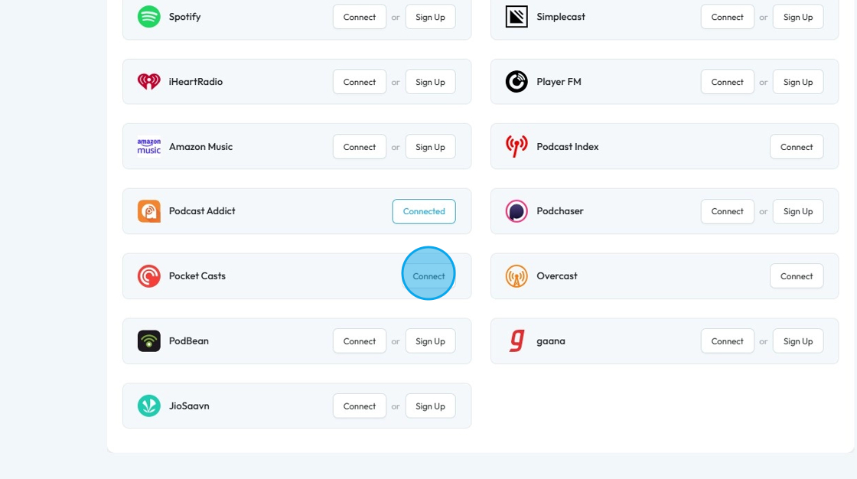Click the Podcast Addict orange icon
This screenshot has height=479, width=857.
click(x=149, y=211)
